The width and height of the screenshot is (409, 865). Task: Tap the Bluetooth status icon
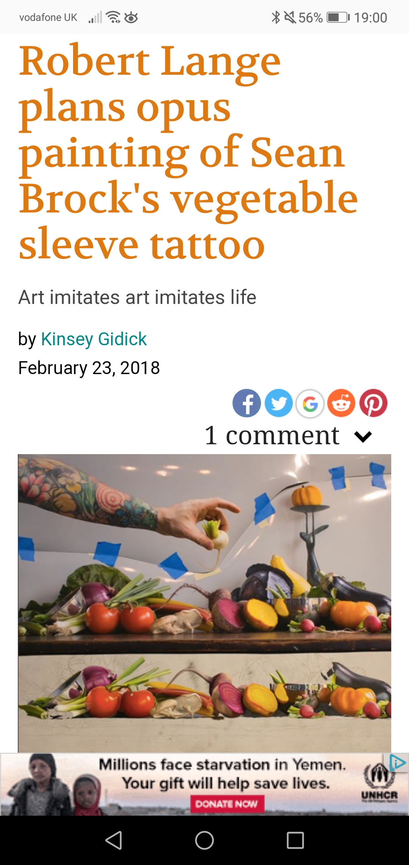pyautogui.click(x=276, y=17)
